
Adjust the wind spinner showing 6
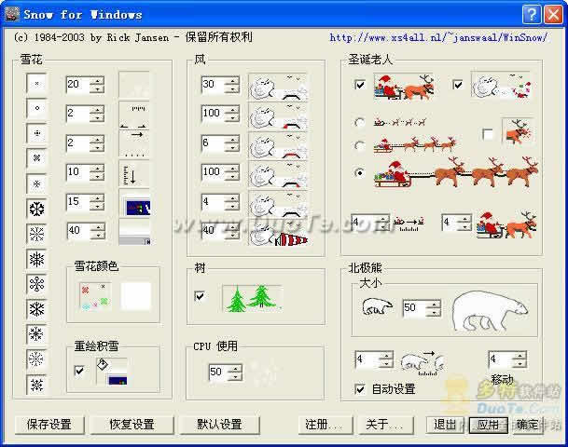[x=232, y=143]
